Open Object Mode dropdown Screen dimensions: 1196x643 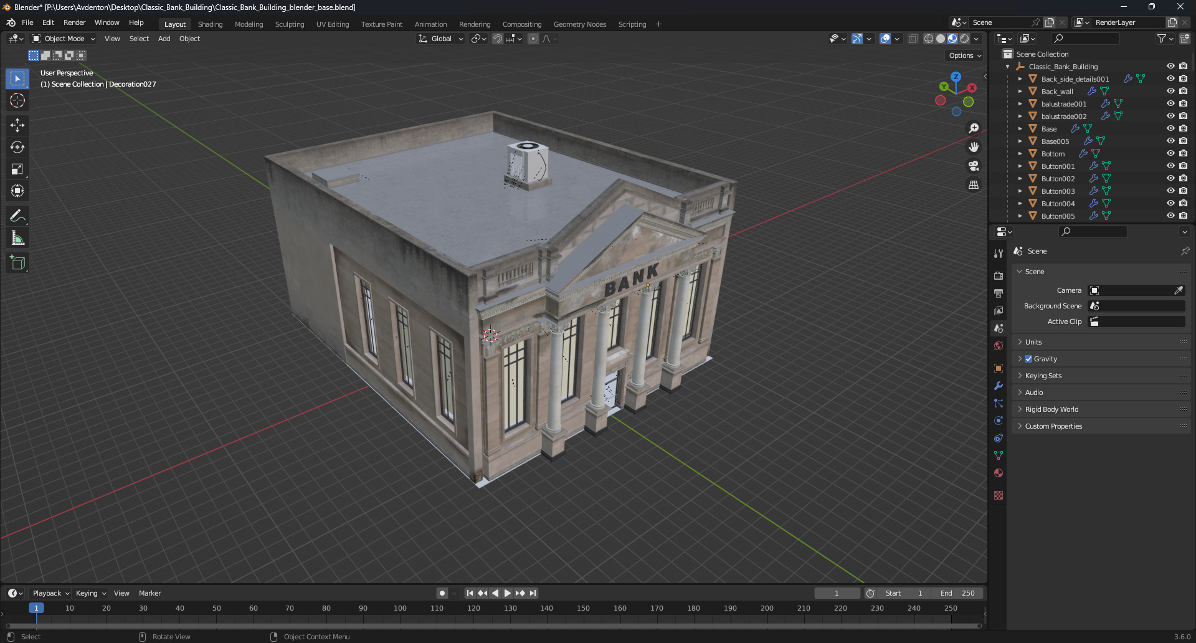(64, 39)
